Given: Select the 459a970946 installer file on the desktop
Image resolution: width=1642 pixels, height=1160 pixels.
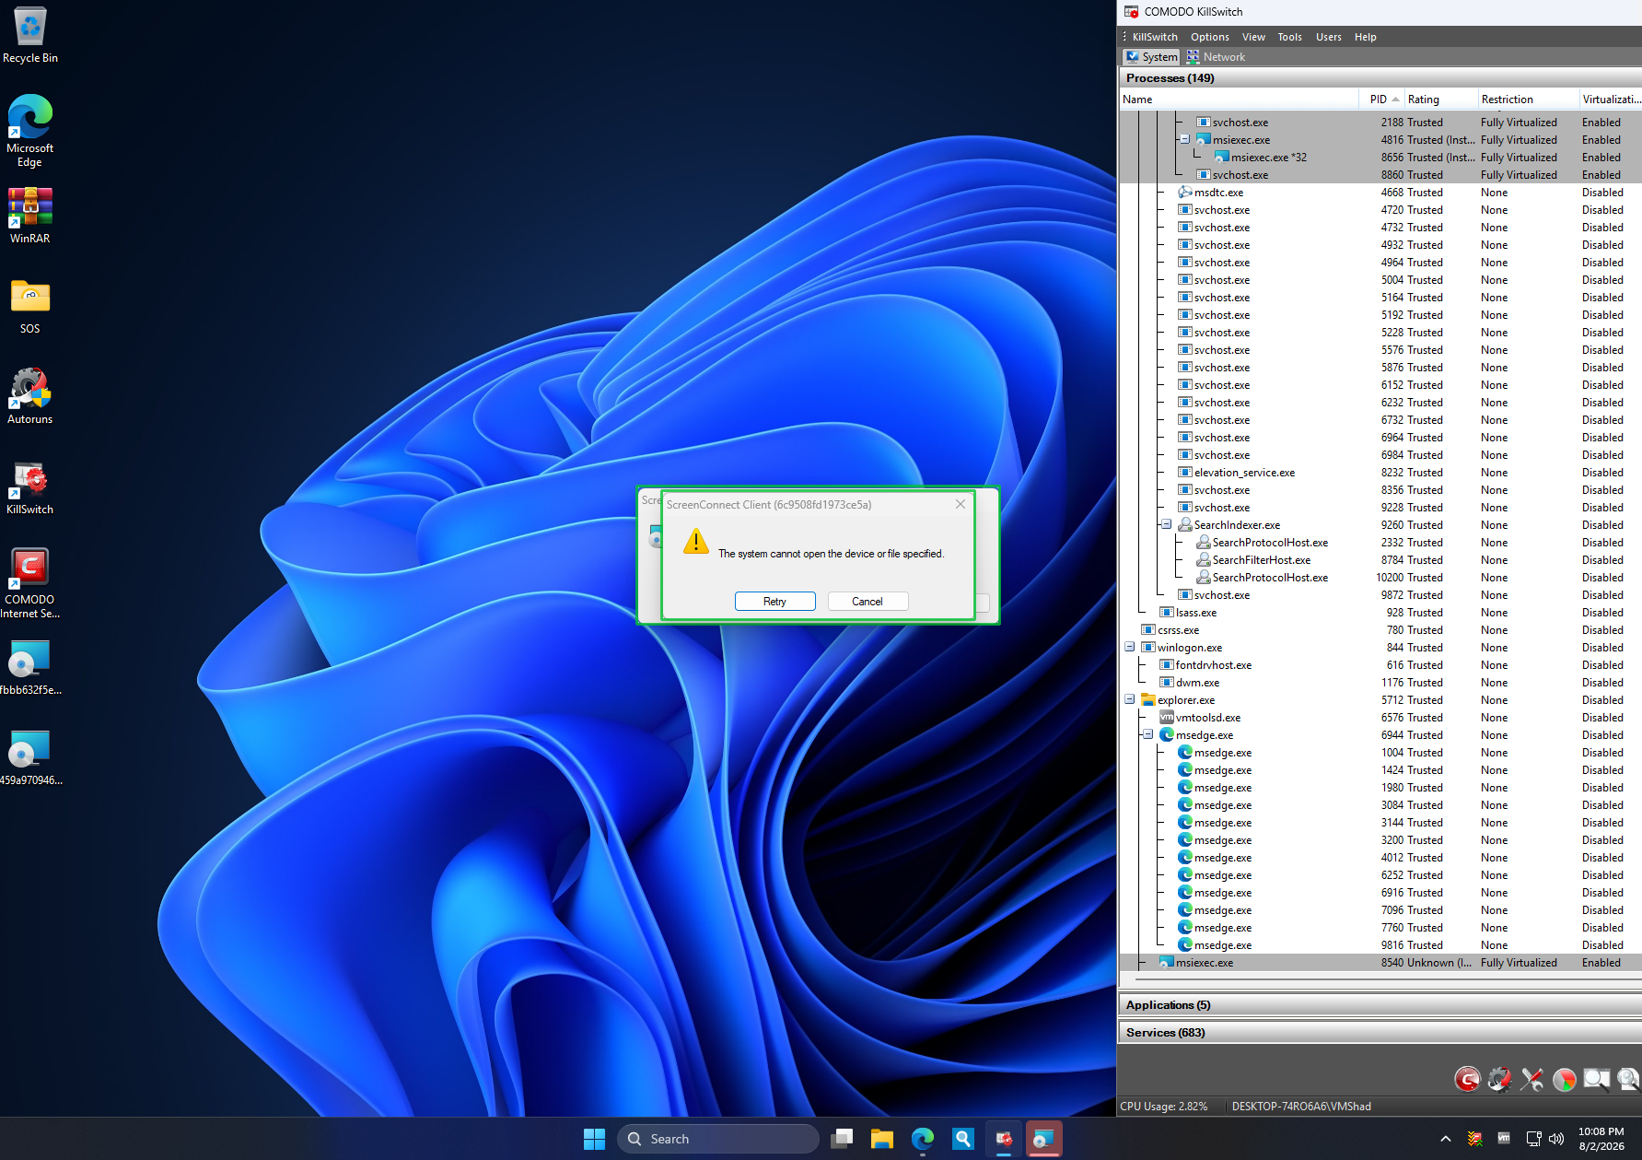Looking at the screenshot, I should (x=29, y=757).
